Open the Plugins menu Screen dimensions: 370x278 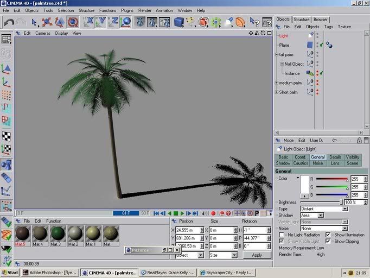pyautogui.click(x=127, y=10)
